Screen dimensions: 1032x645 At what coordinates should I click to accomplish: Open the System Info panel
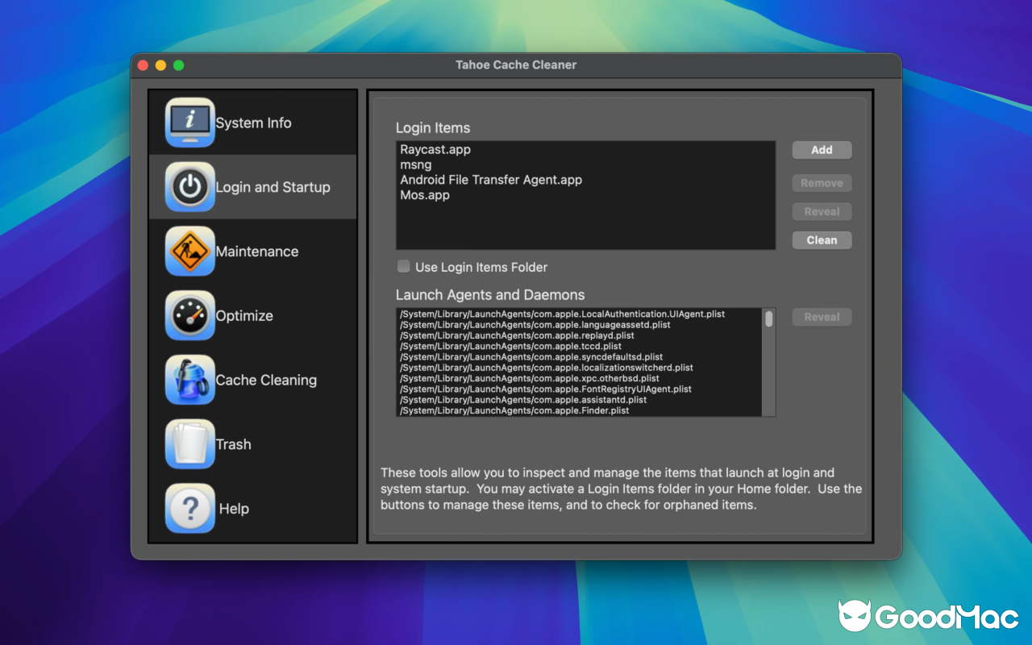tap(252, 123)
